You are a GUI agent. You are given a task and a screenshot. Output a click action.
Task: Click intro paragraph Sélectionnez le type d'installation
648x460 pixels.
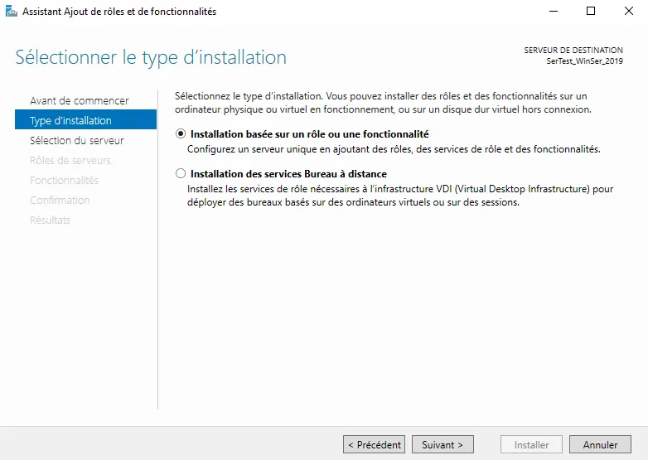tap(383, 103)
